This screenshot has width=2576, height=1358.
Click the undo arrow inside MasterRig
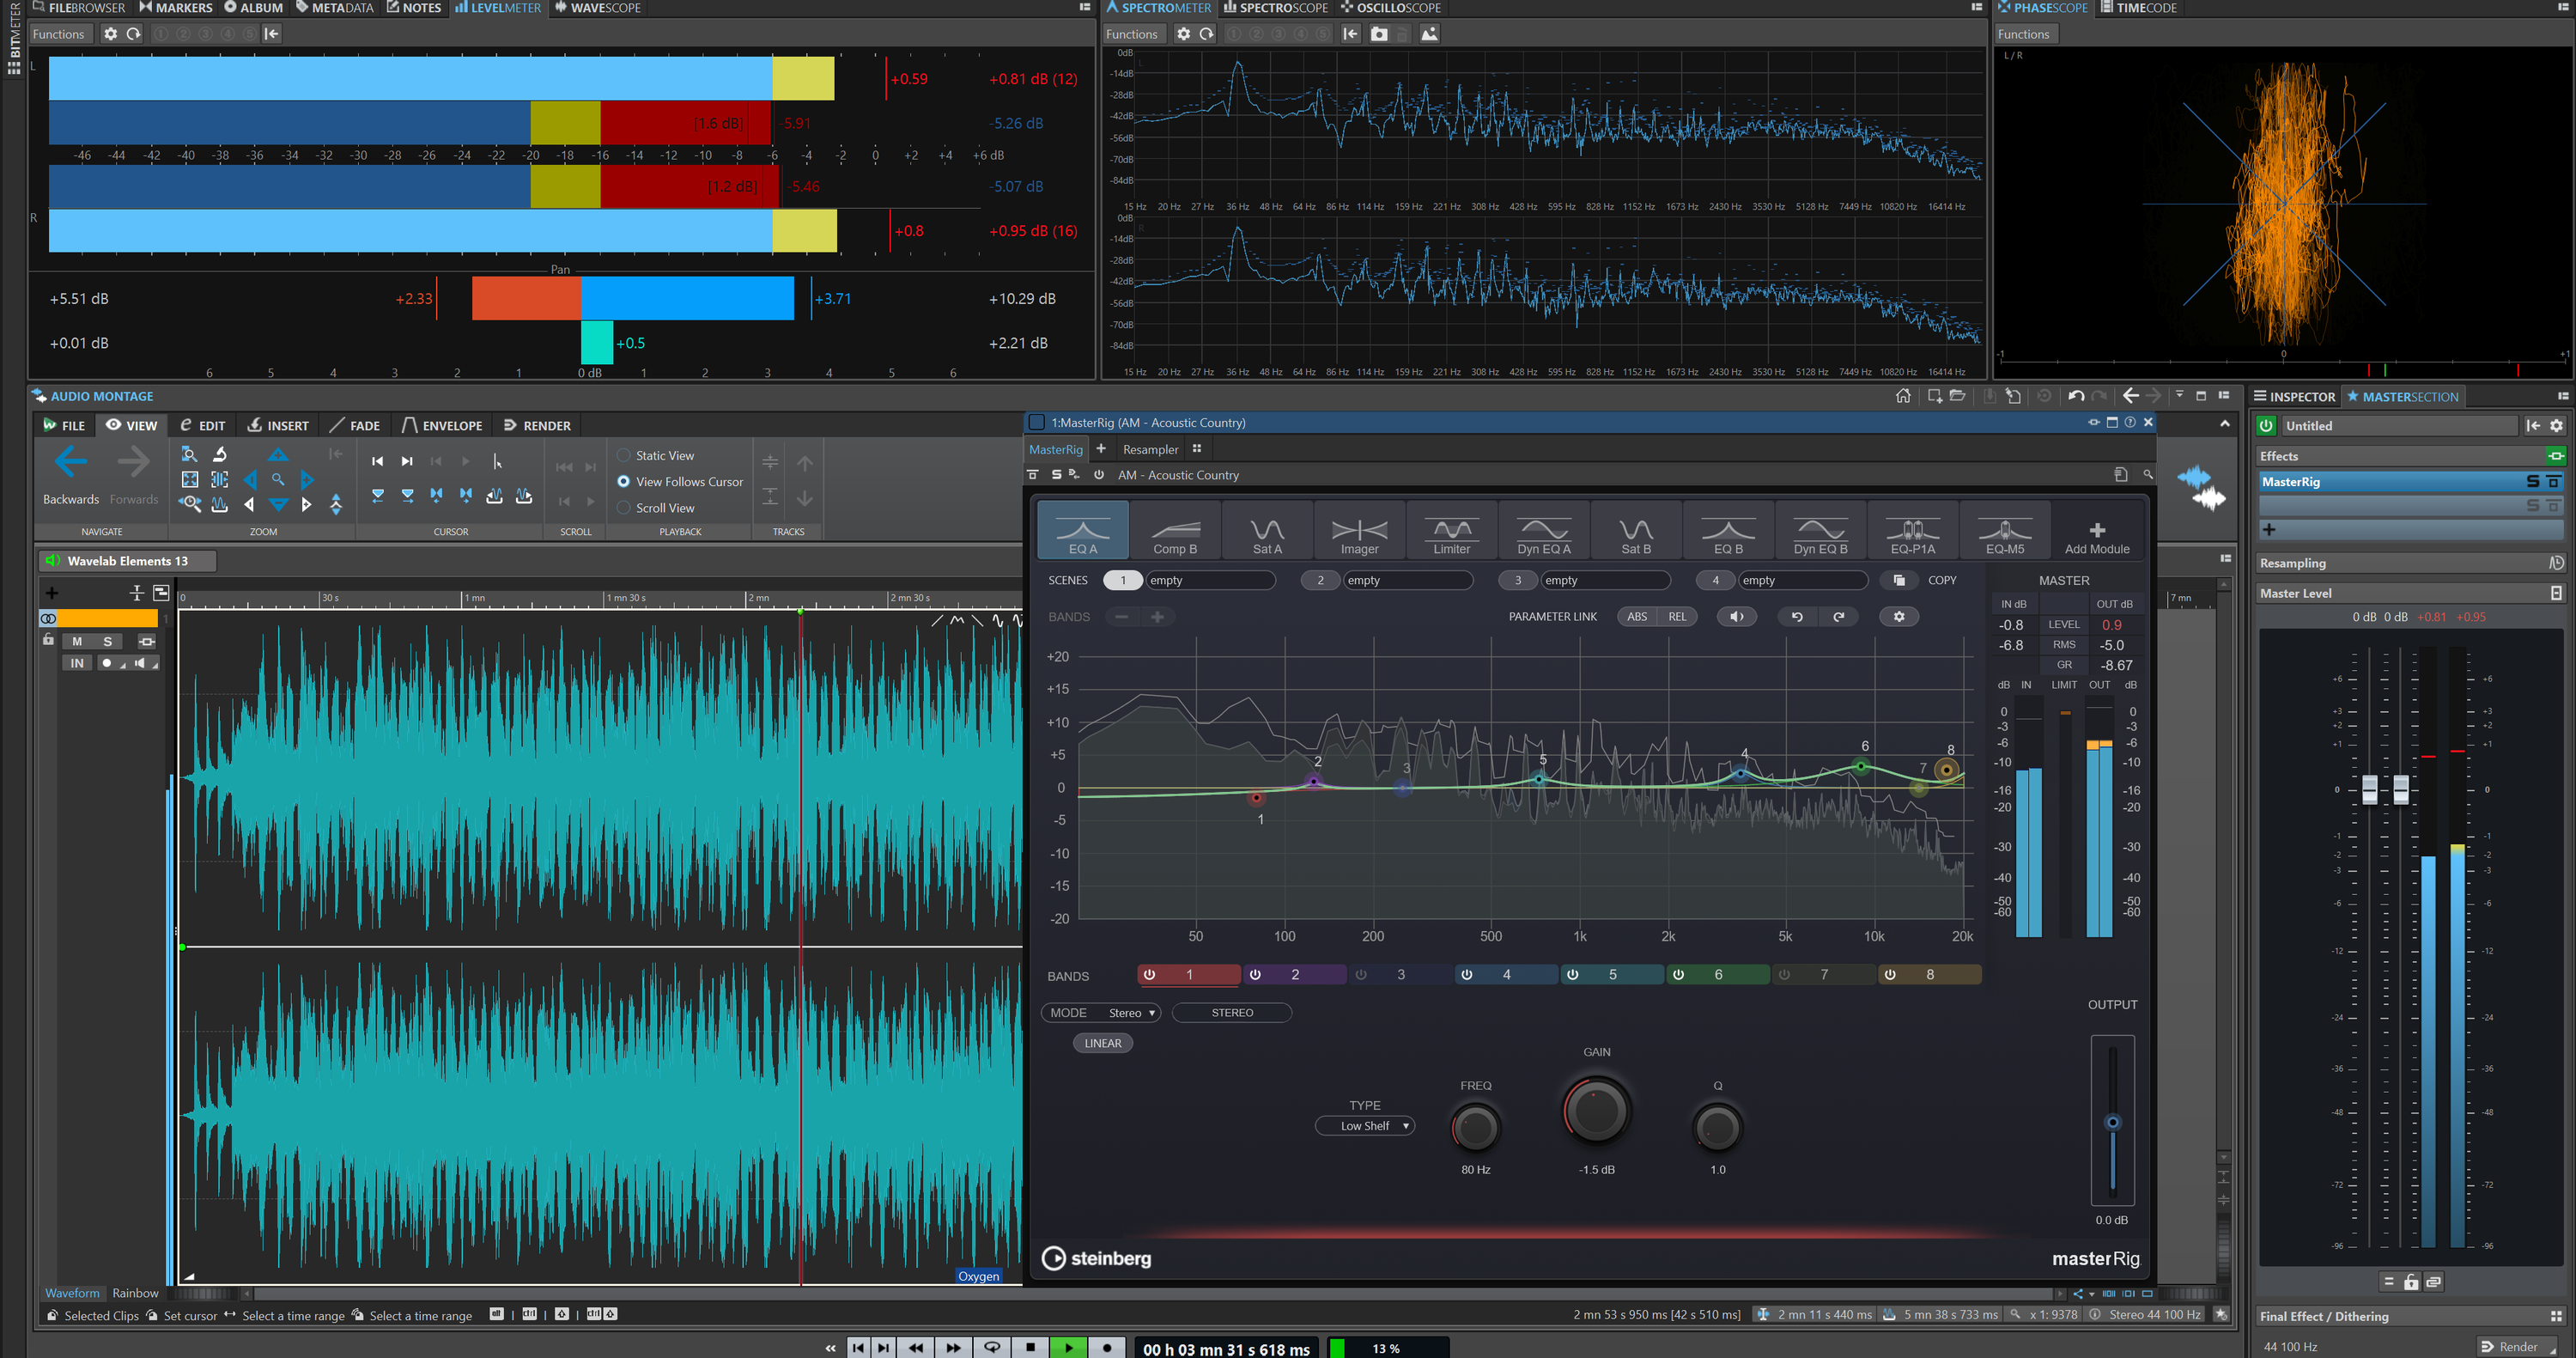(1796, 616)
